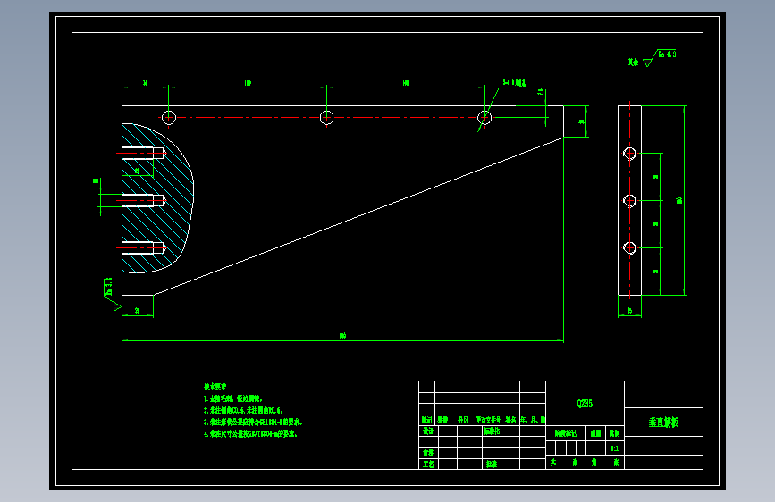This screenshot has height=502, width=775.
Task: Select the upper threaded hole in hatched section
Action: [143, 153]
